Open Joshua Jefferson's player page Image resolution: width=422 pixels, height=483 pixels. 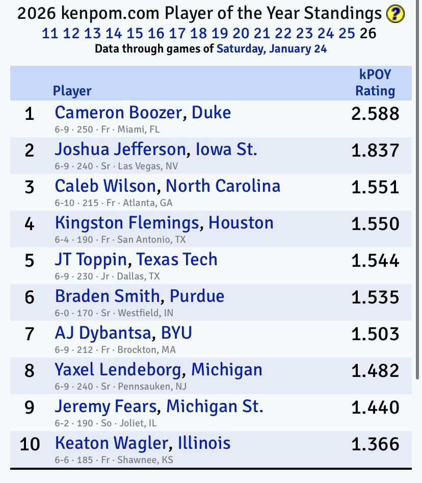point(120,149)
